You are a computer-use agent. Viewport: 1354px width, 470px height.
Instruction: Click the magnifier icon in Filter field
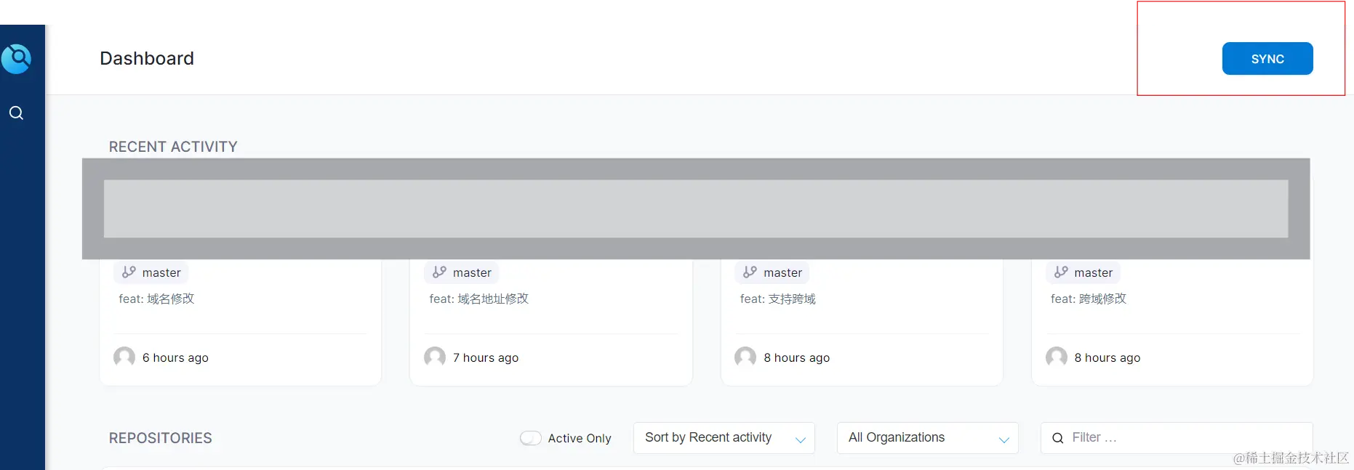pos(1058,438)
